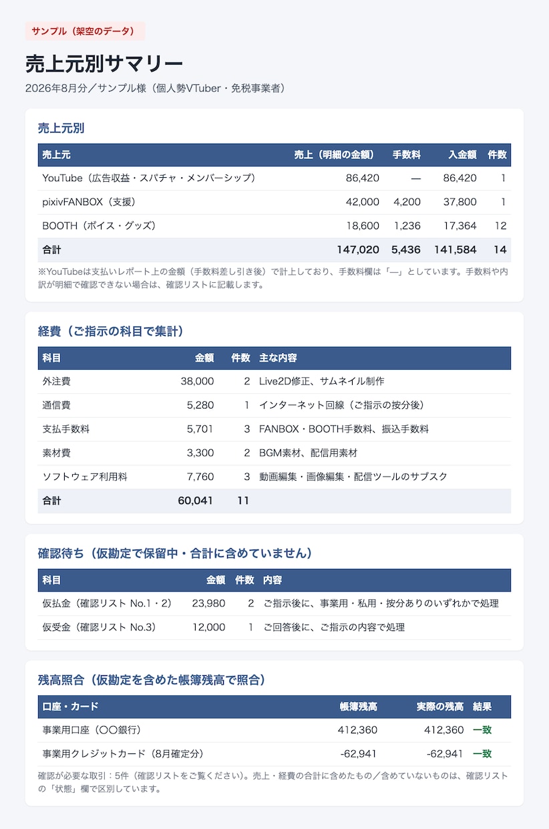Click expense total 60,041
The image size is (549, 829).
196,500
